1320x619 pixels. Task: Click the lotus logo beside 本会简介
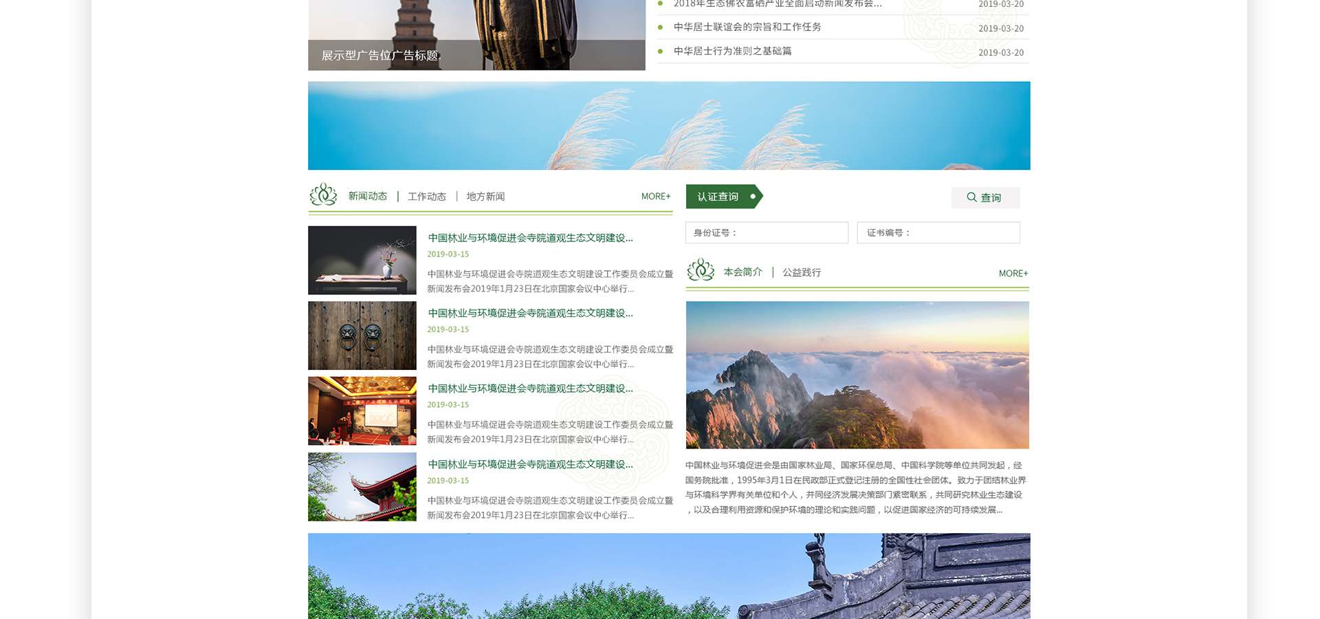tap(701, 270)
